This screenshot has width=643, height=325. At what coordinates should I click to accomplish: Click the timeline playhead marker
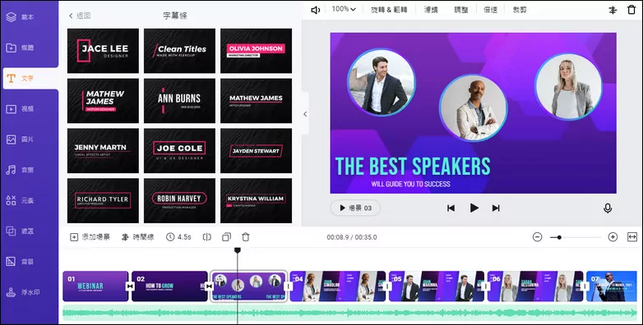tap(237, 249)
